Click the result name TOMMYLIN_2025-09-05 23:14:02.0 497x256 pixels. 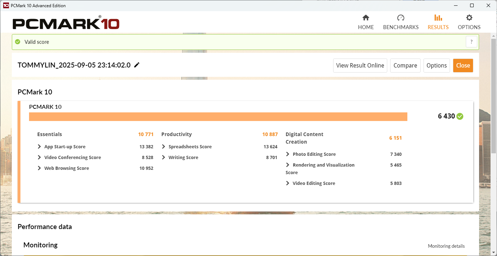[x=74, y=65]
